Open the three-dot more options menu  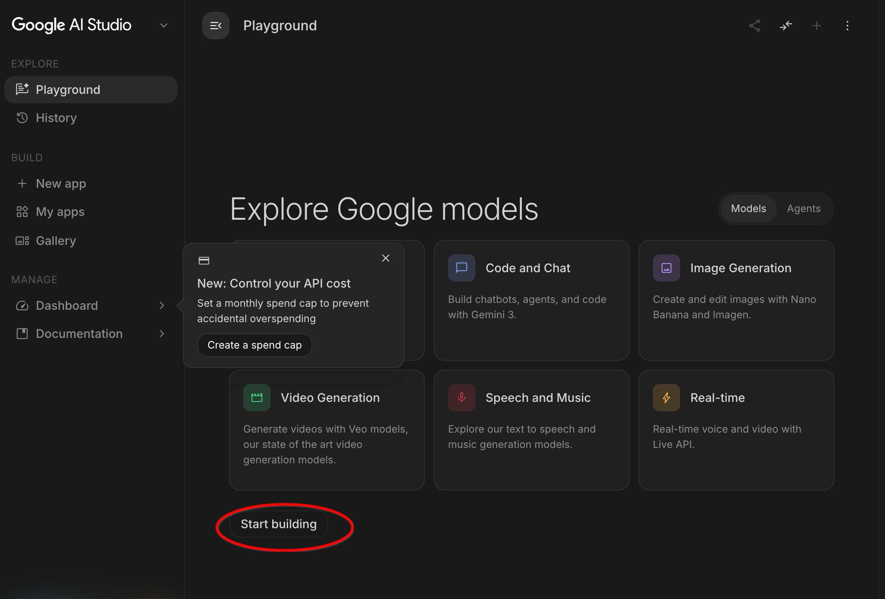coord(847,26)
